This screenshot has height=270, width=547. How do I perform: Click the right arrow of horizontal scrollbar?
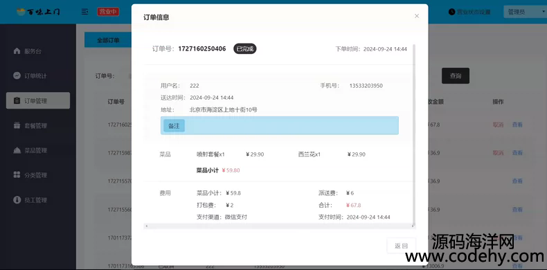click(413, 226)
